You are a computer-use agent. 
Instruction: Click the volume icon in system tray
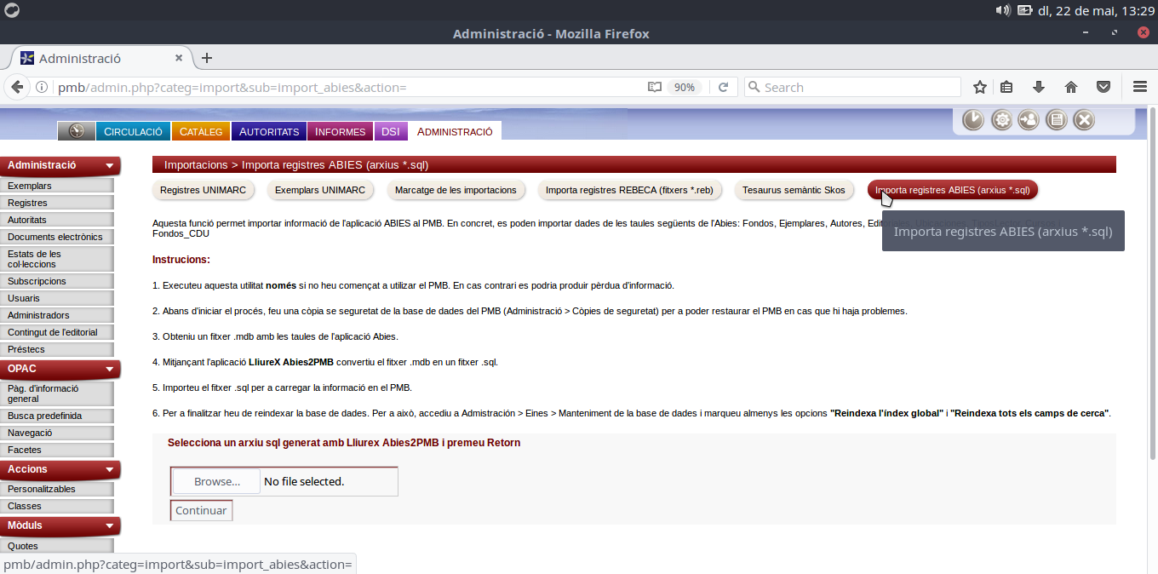pos(1002,10)
